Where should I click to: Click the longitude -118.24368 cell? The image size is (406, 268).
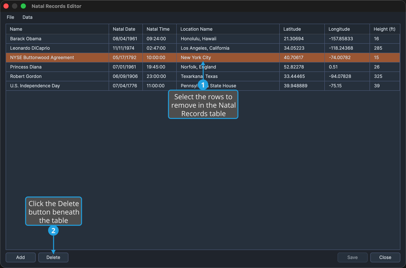(x=347, y=48)
